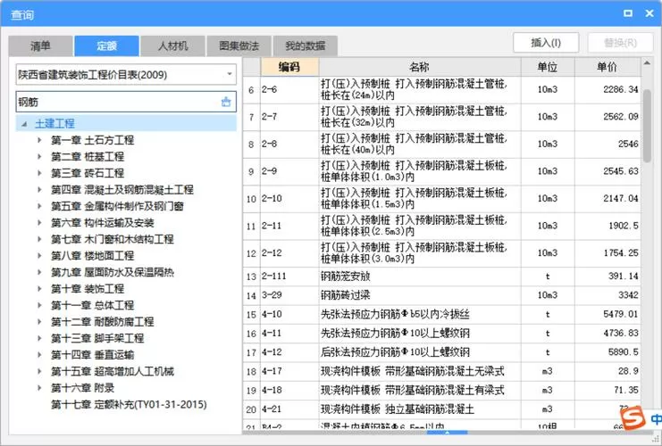
Task: Select 第十二章 耐酸防腐工程
Action: [102, 322]
